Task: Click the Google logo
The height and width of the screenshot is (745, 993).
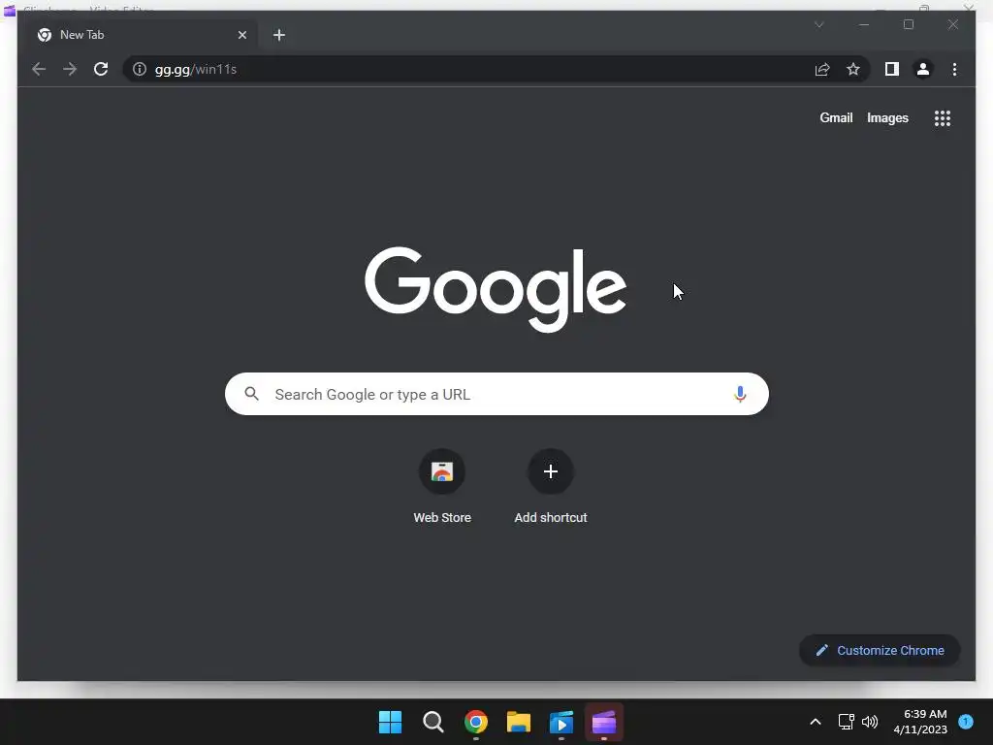Action: 496,289
